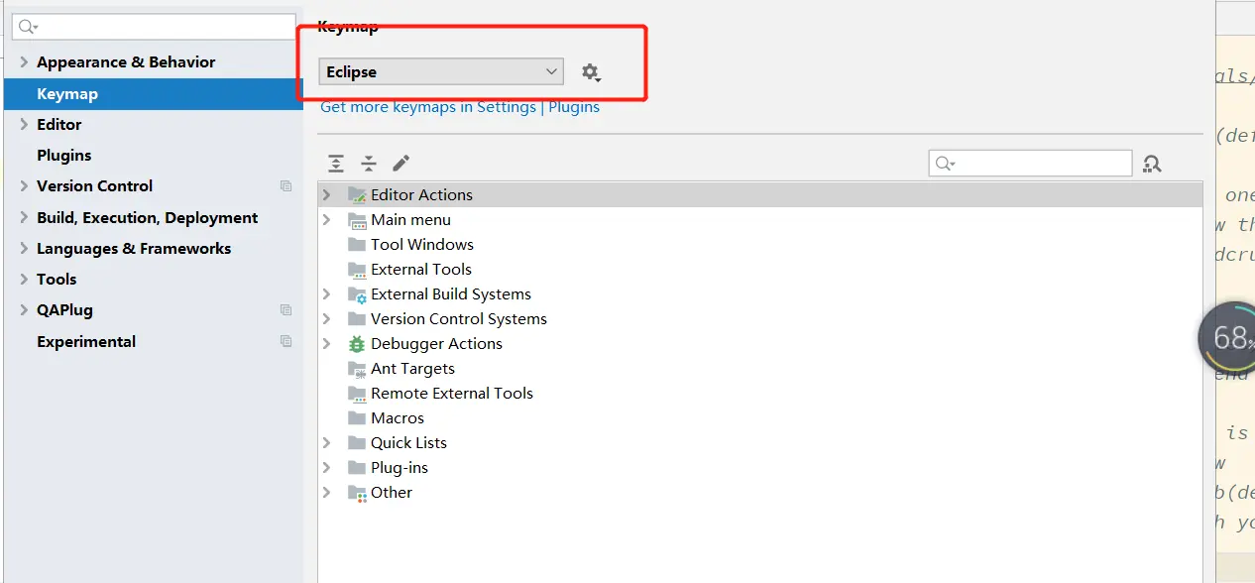Select the Main menu label text
The image size is (1255, 583).
[410, 219]
